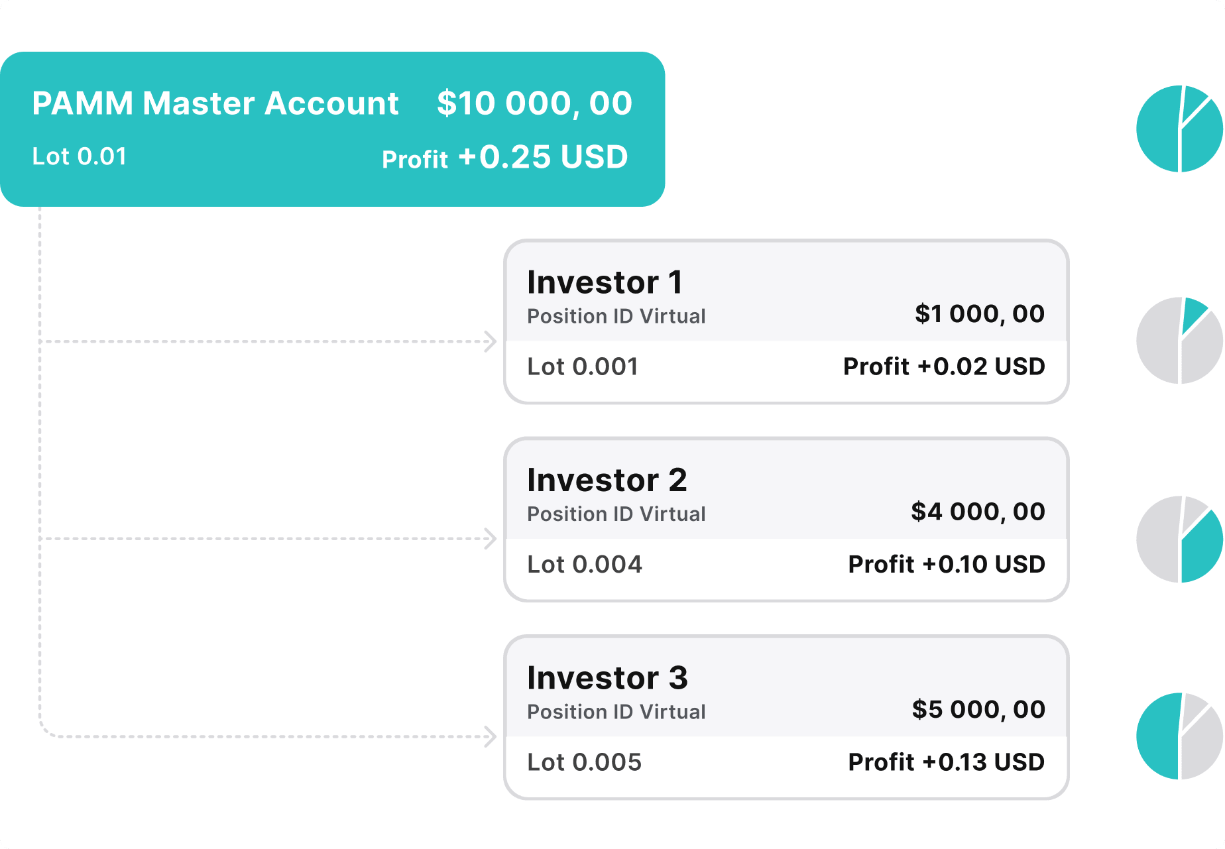
Task: Click Investor 3 Lot 0.005 value
Action: coord(584,762)
